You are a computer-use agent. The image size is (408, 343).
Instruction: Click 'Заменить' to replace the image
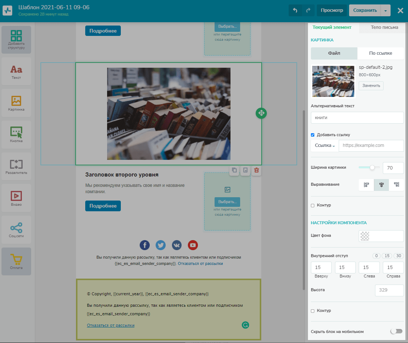371,85
